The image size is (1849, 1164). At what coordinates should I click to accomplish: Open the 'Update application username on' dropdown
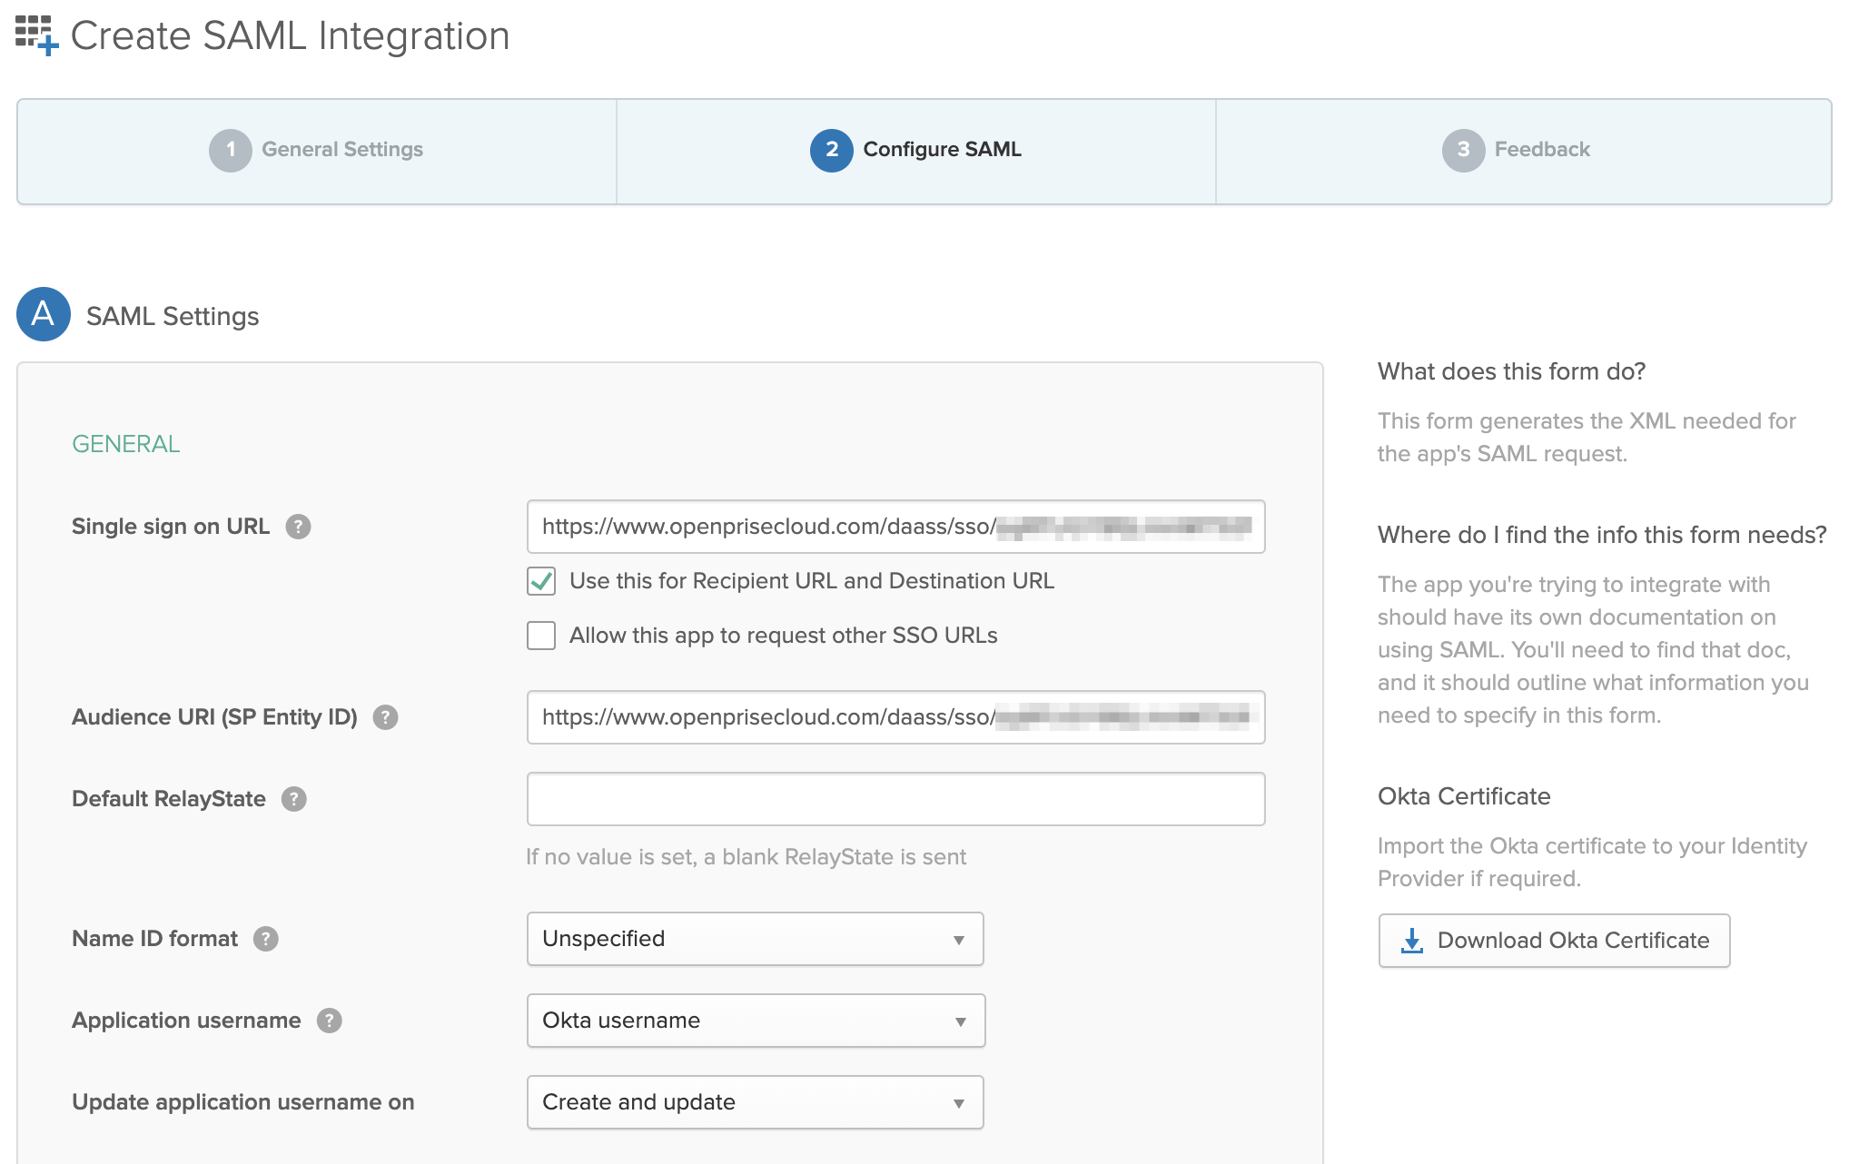pos(756,1102)
